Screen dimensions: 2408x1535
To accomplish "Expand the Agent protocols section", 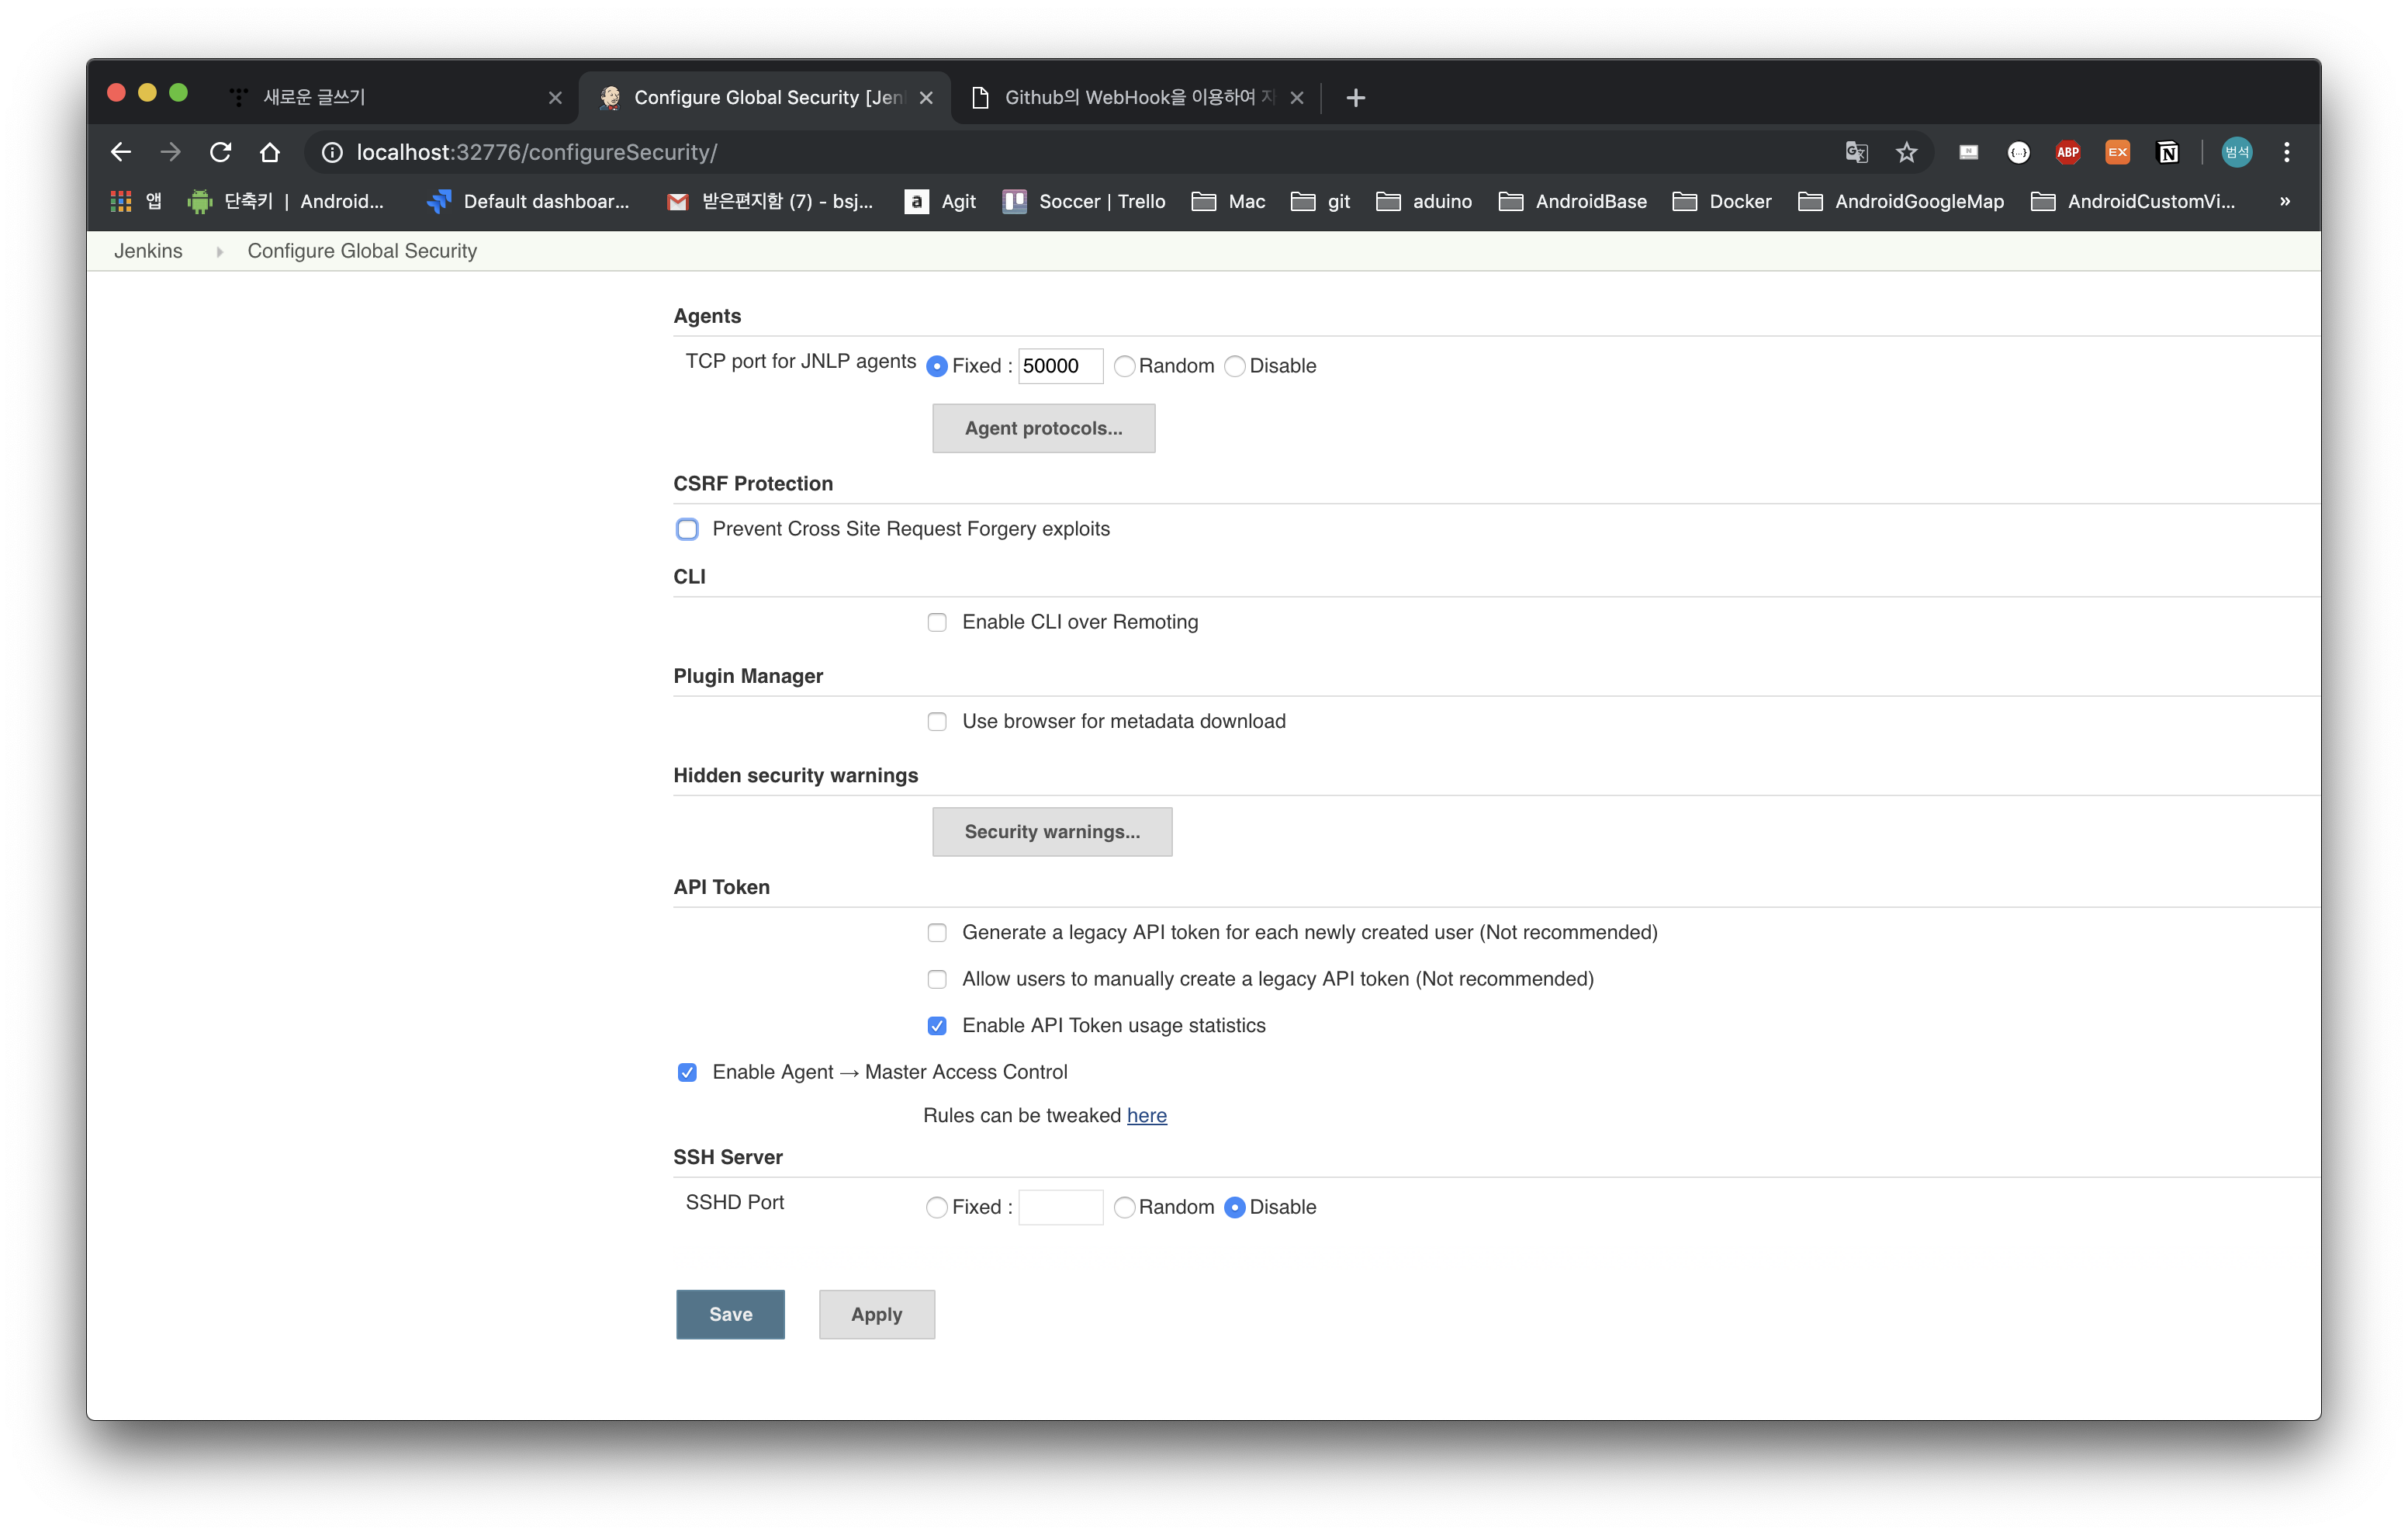I will pos(1043,428).
